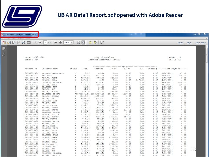Open the zoom level dropdown arrow

pyautogui.click(x=72, y=42)
